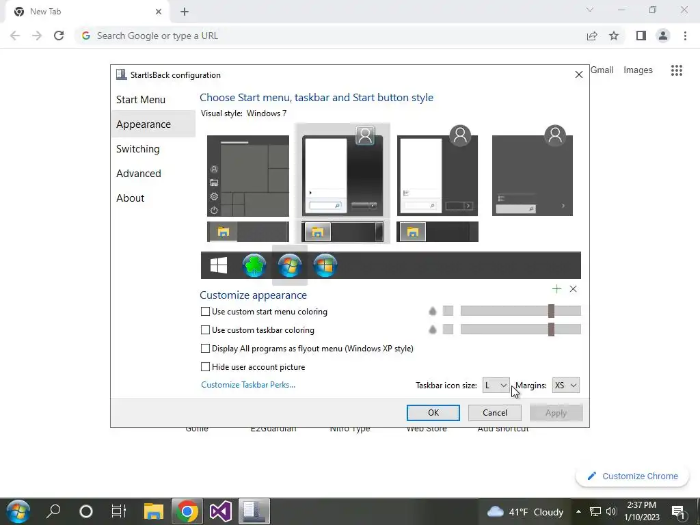Click the network tray icon
This screenshot has height=525, width=700.
[595, 511]
